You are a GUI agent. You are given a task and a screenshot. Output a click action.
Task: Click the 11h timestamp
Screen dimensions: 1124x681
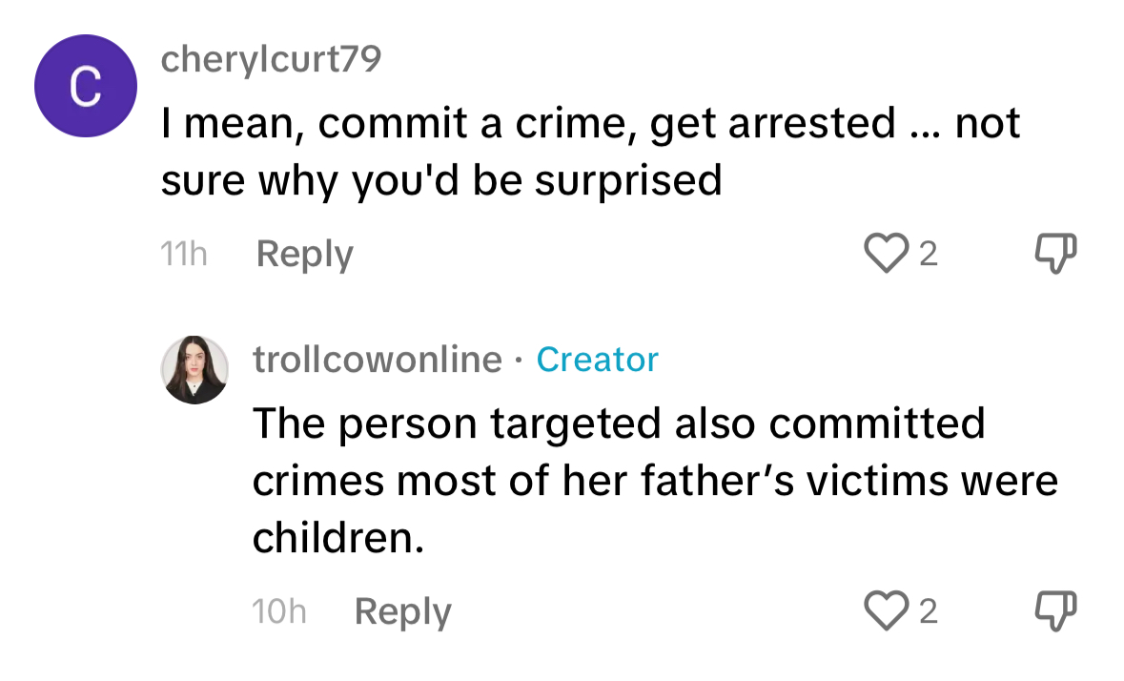tap(184, 254)
